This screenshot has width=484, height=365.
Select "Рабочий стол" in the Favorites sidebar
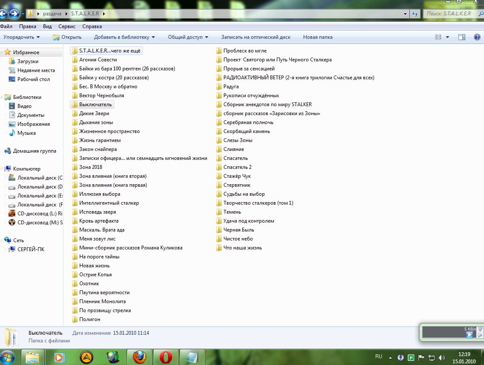33,79
